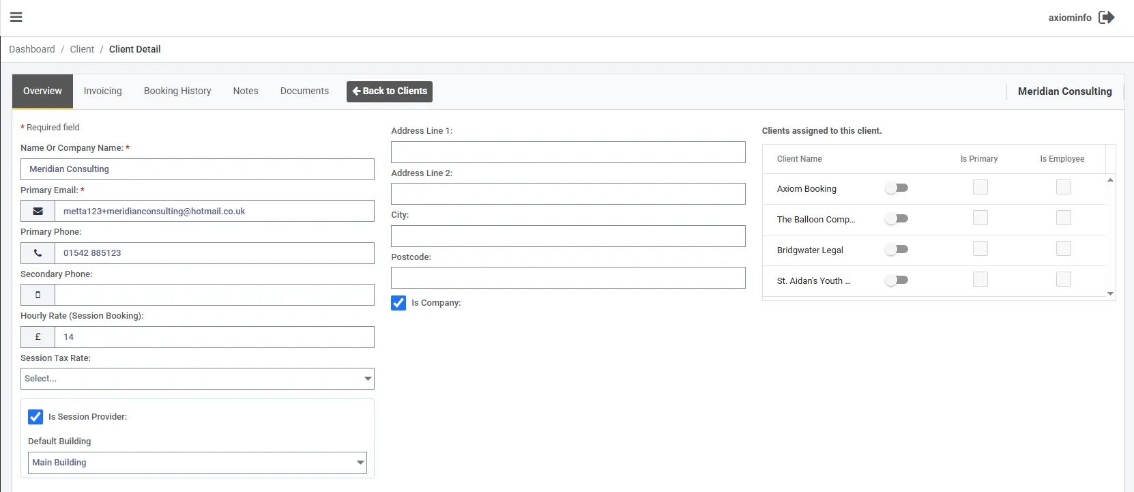
Task: Open the hamburger navigation menu
Action: [16, 17]
